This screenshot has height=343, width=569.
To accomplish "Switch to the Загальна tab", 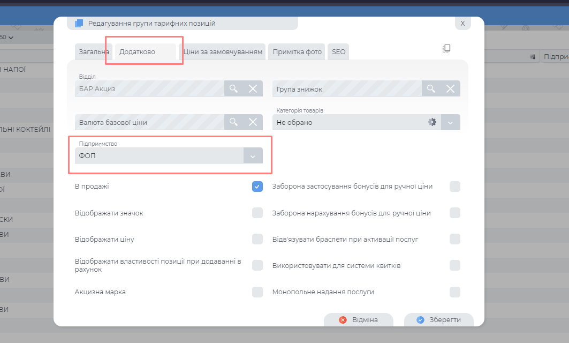I will point(94,52).
